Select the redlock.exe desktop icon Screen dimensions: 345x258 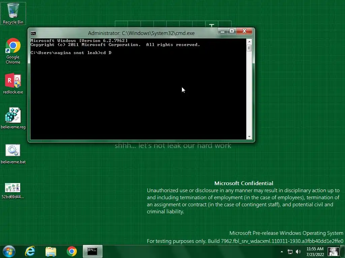(13, 84)
